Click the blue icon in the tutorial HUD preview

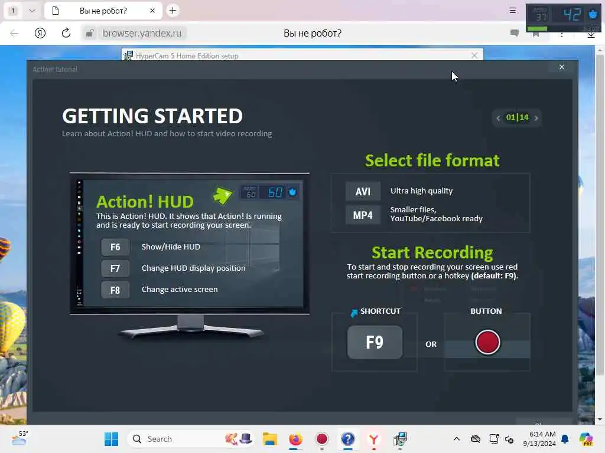click(x=292, y=192)
